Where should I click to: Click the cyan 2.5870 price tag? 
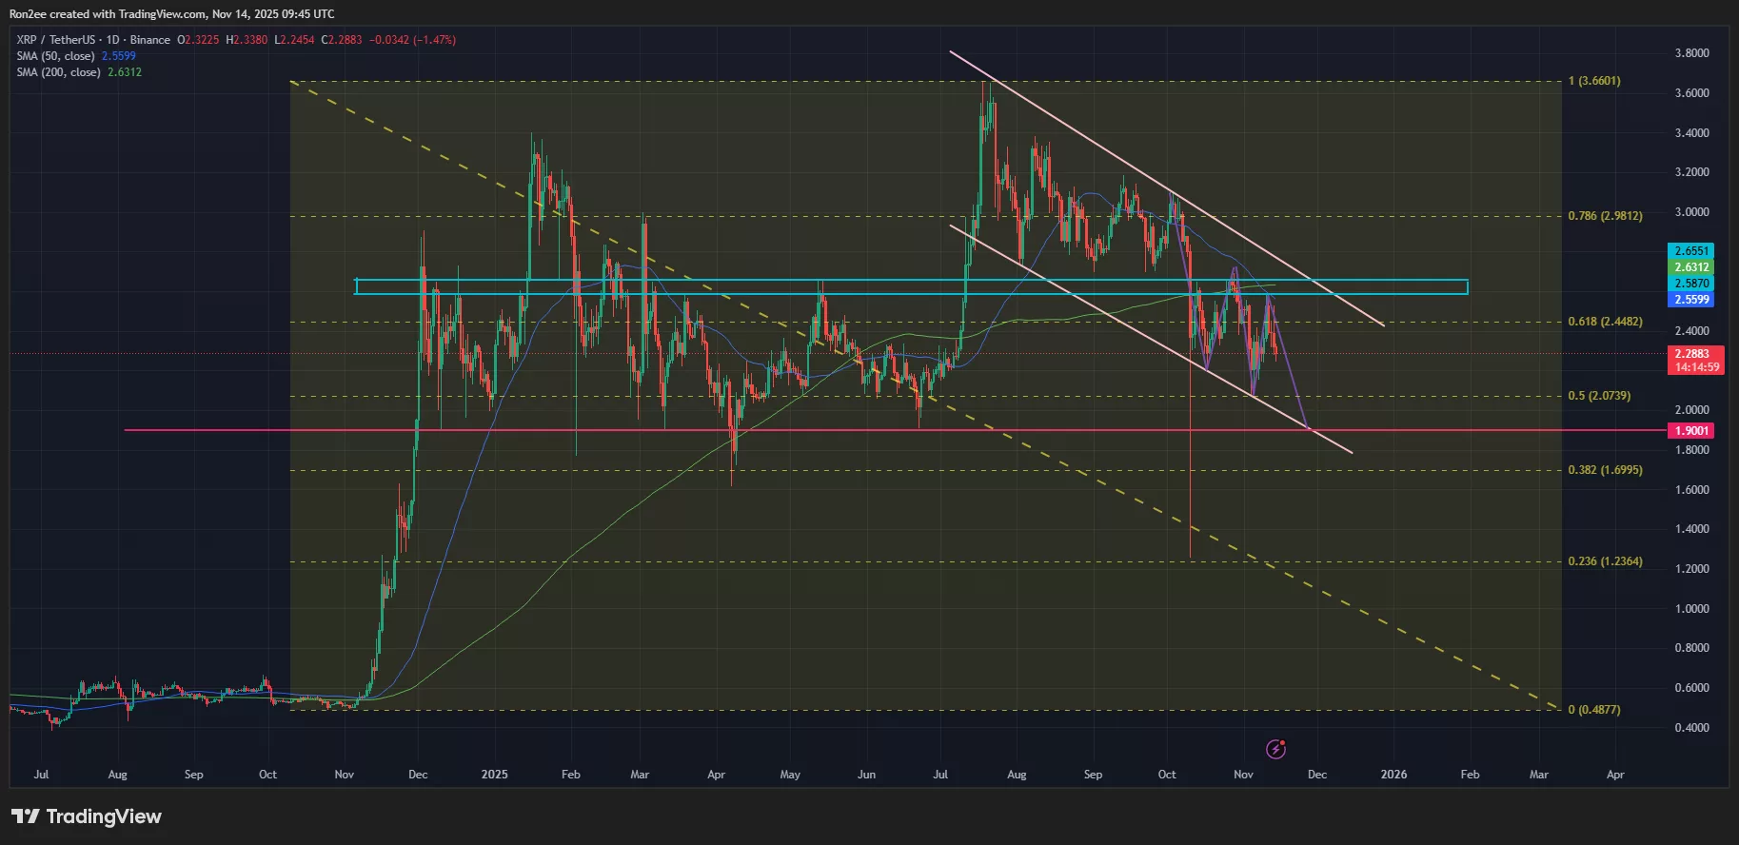tap(1691, 284)
